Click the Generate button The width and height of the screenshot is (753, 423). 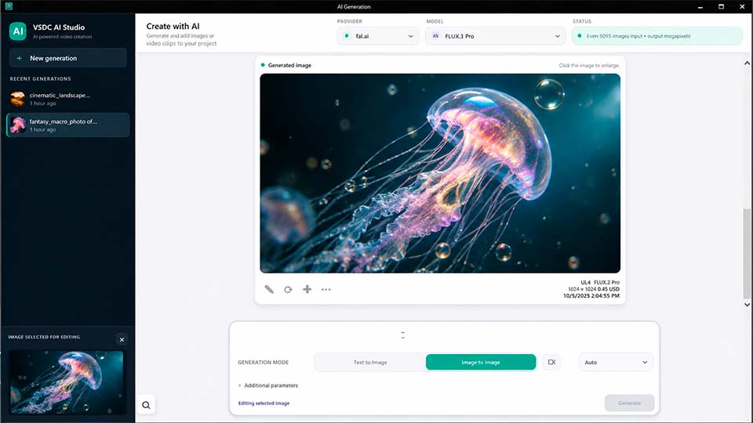click(629, 403)
